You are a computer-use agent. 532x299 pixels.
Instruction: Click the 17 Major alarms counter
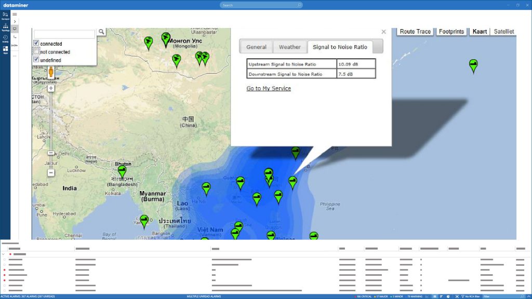[381, 296]
